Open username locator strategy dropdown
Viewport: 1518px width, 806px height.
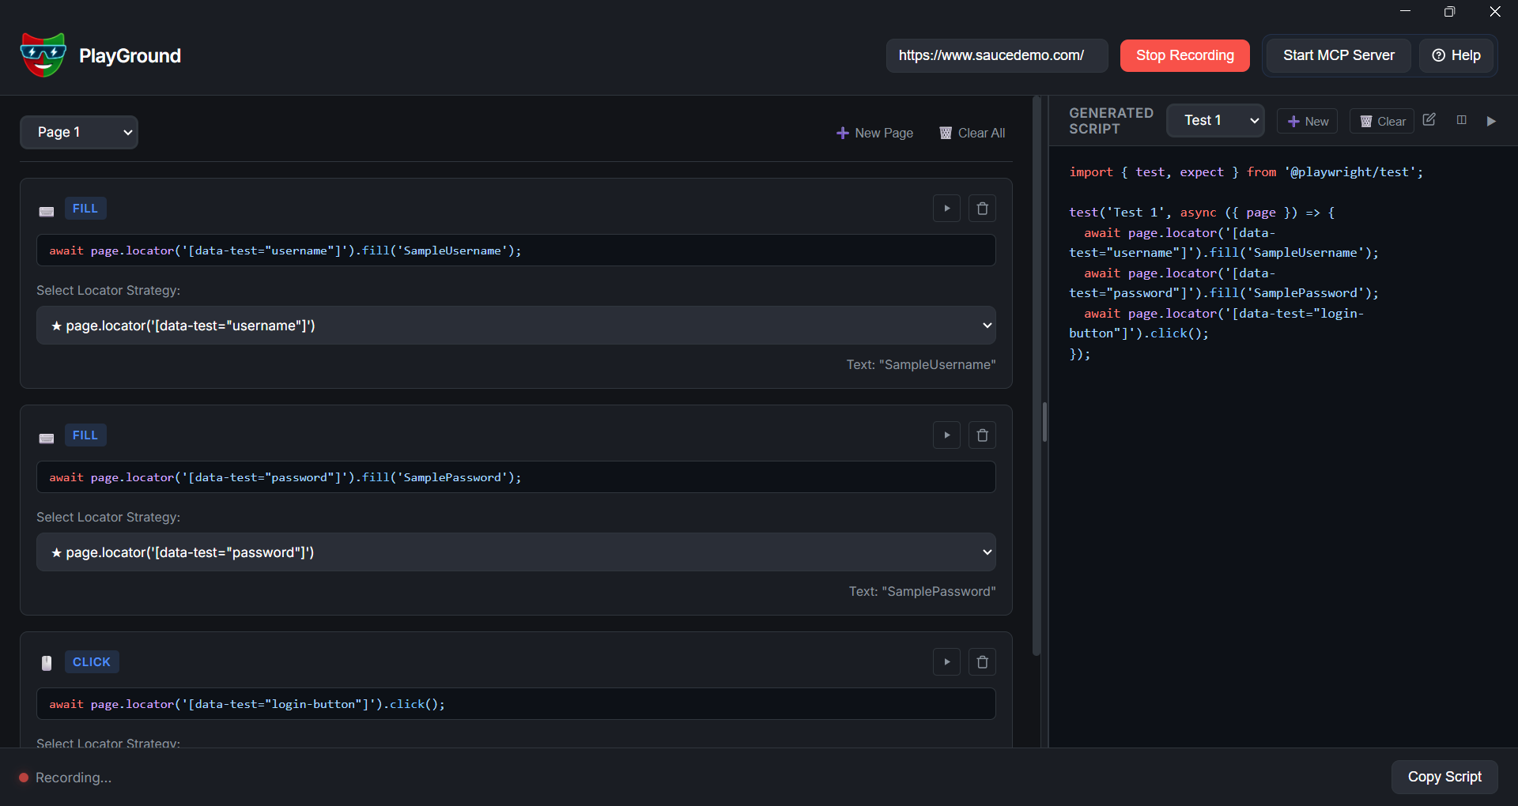click(x=516, y=326)
